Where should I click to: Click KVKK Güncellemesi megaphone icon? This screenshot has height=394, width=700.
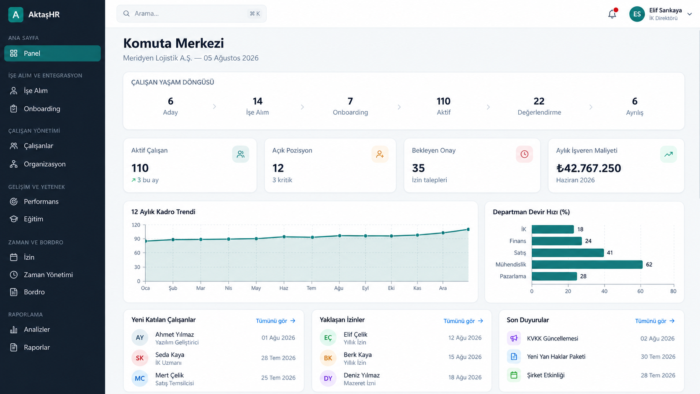[x=514, y=338]
